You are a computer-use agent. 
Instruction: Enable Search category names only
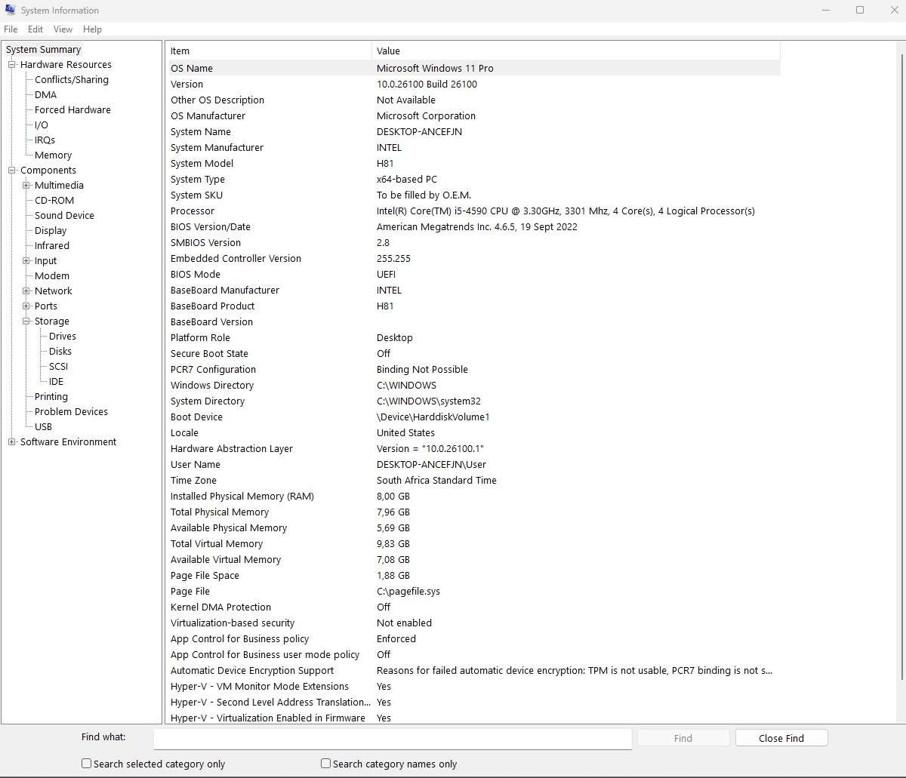[x=325, y=764]
